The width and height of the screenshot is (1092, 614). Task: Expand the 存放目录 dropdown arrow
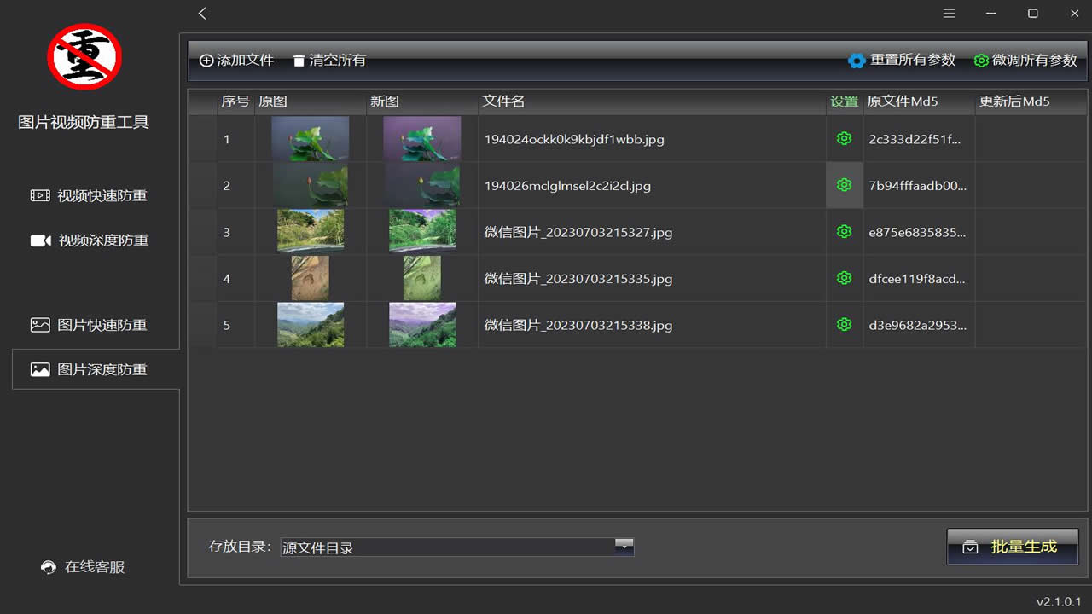[624, 547]
